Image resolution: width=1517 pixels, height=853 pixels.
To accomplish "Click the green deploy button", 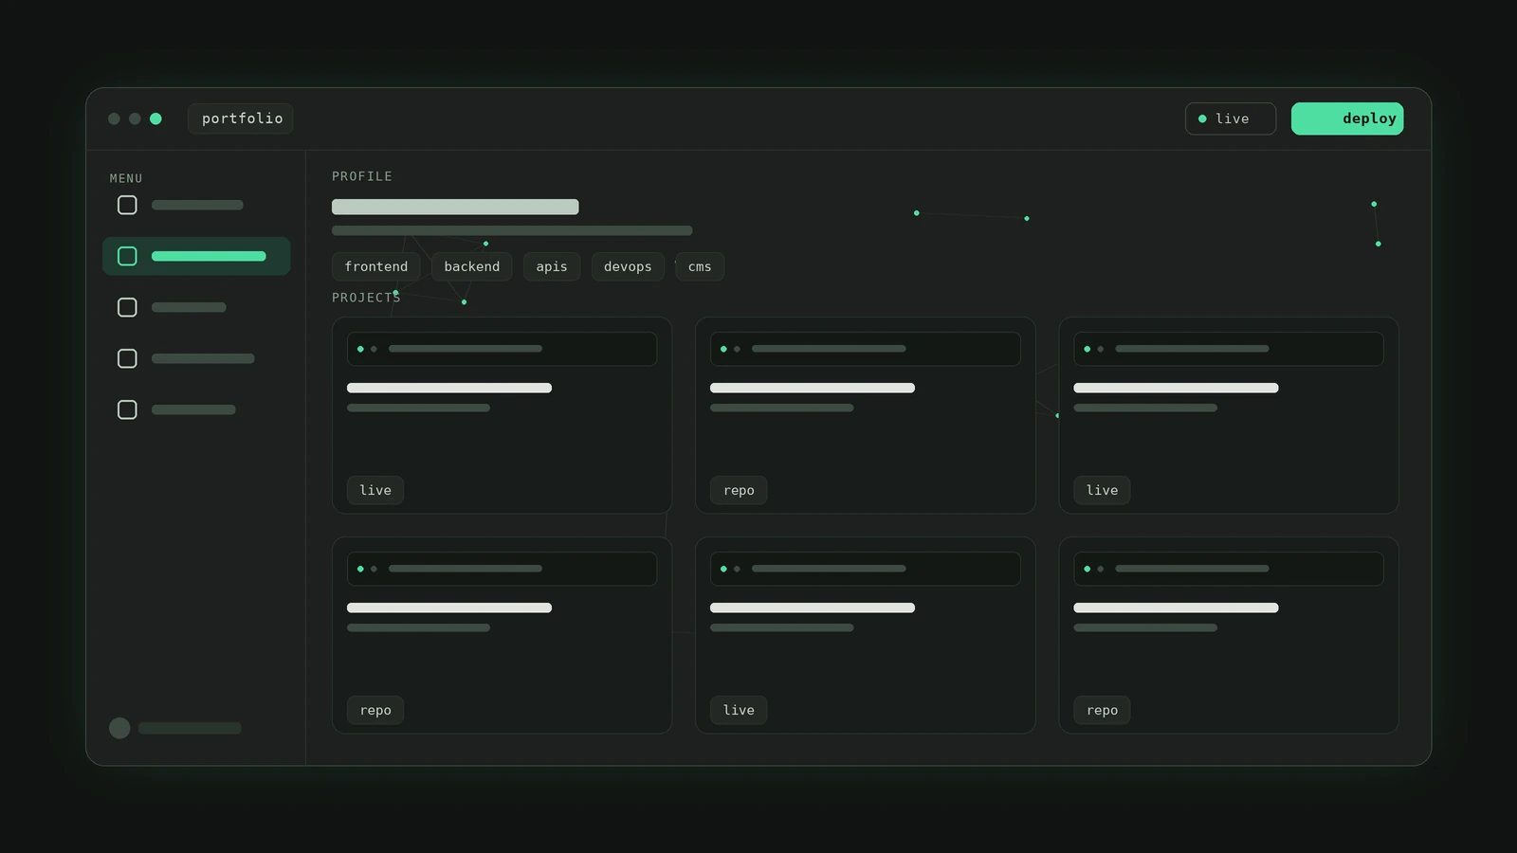I will click(x=1346, y=118).
